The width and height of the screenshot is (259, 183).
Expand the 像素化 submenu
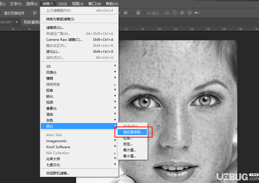(80, 108)
